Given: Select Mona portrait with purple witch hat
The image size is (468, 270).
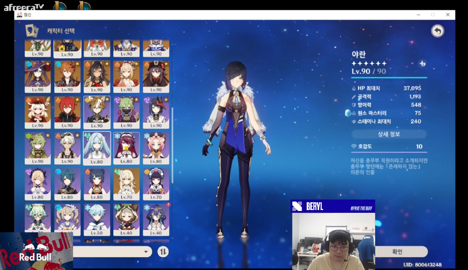Looking at the screenshot, I should pos(37,76).
